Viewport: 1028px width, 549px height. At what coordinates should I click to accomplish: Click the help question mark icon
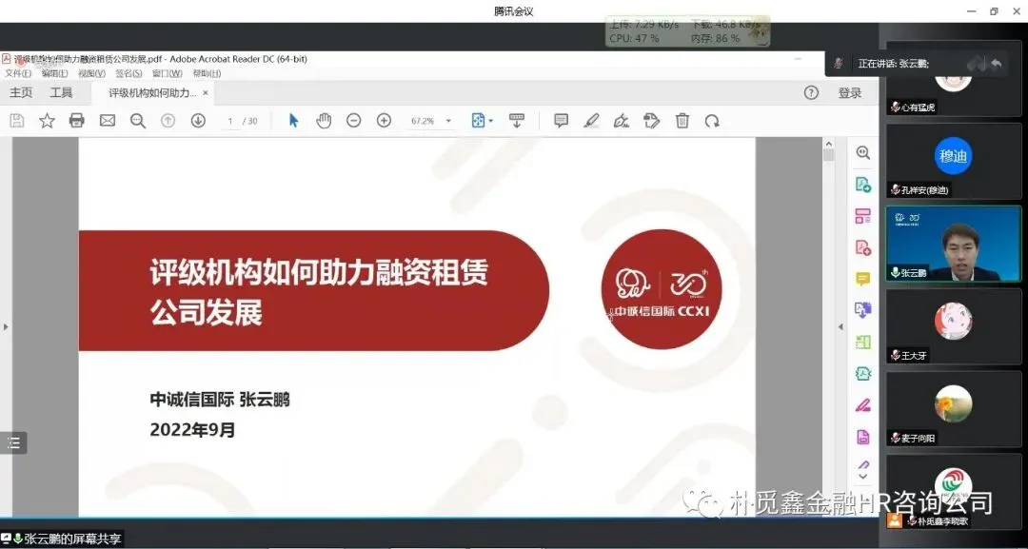pyautogui.click(x=811, y=93)
